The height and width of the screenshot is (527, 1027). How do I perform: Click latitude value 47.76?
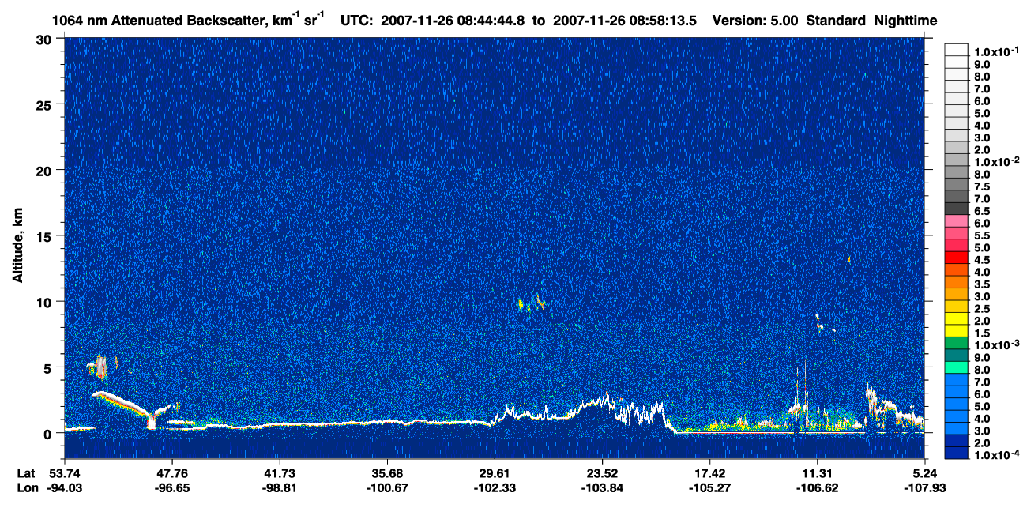click(172, 473)
